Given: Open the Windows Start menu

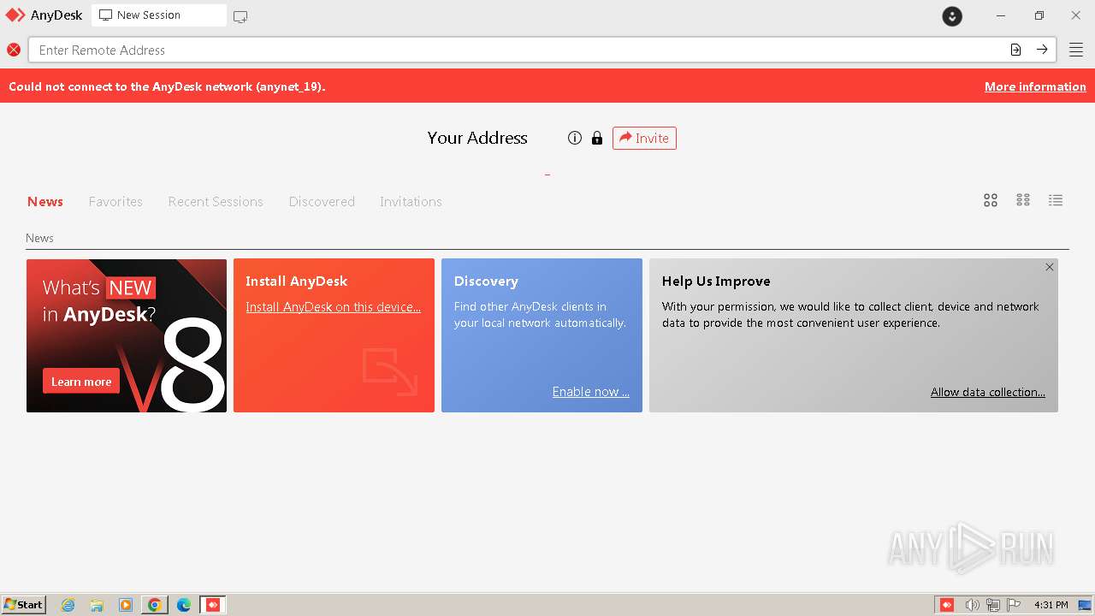Looking at the screenshot, I should tap(24, 605).
